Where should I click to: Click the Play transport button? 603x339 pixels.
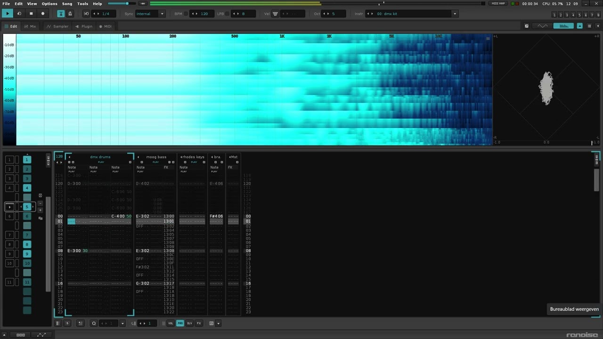[8, 14]
